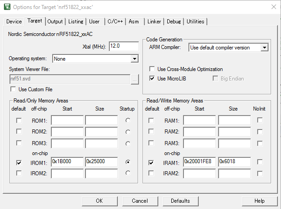
Task: Open the Linker tab
Action: tap(154, 22)
